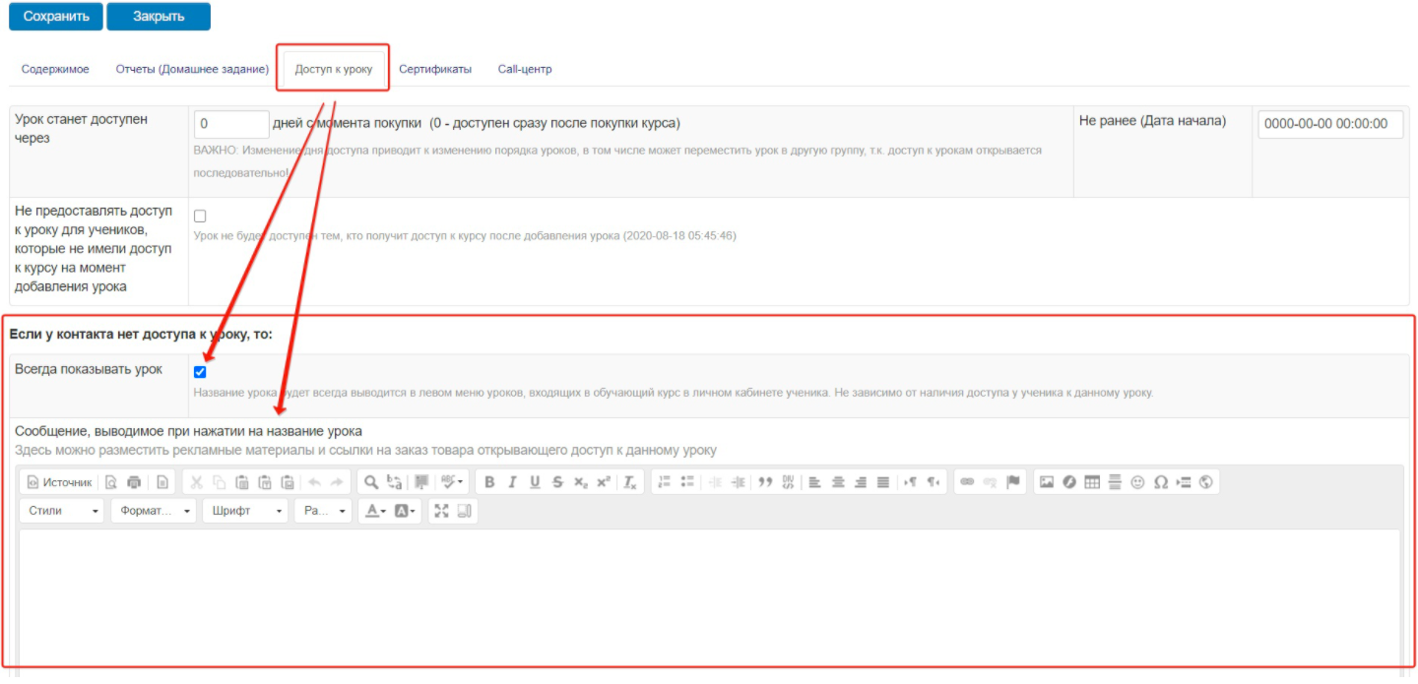This screenshot has width=1418, height=684.
Task: Click the print icon in editor toolbar
Action: coord(134,482)
